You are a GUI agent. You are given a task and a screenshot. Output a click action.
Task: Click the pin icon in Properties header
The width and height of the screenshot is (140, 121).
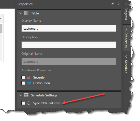tap(113, 4)
